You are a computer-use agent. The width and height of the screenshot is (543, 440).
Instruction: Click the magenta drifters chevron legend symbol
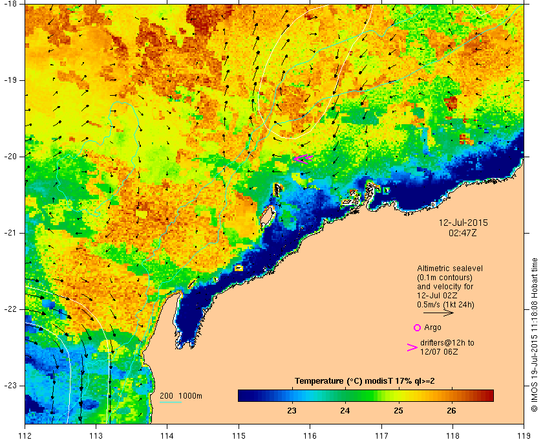pos(412,347)
